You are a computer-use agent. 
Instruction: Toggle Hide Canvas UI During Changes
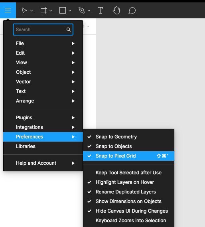[x=129, y=211]
